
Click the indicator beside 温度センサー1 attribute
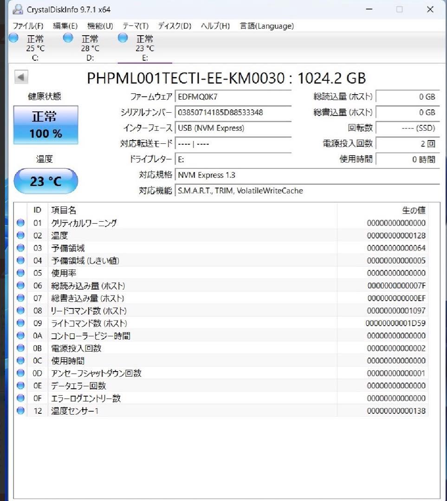tap(20, 410)
